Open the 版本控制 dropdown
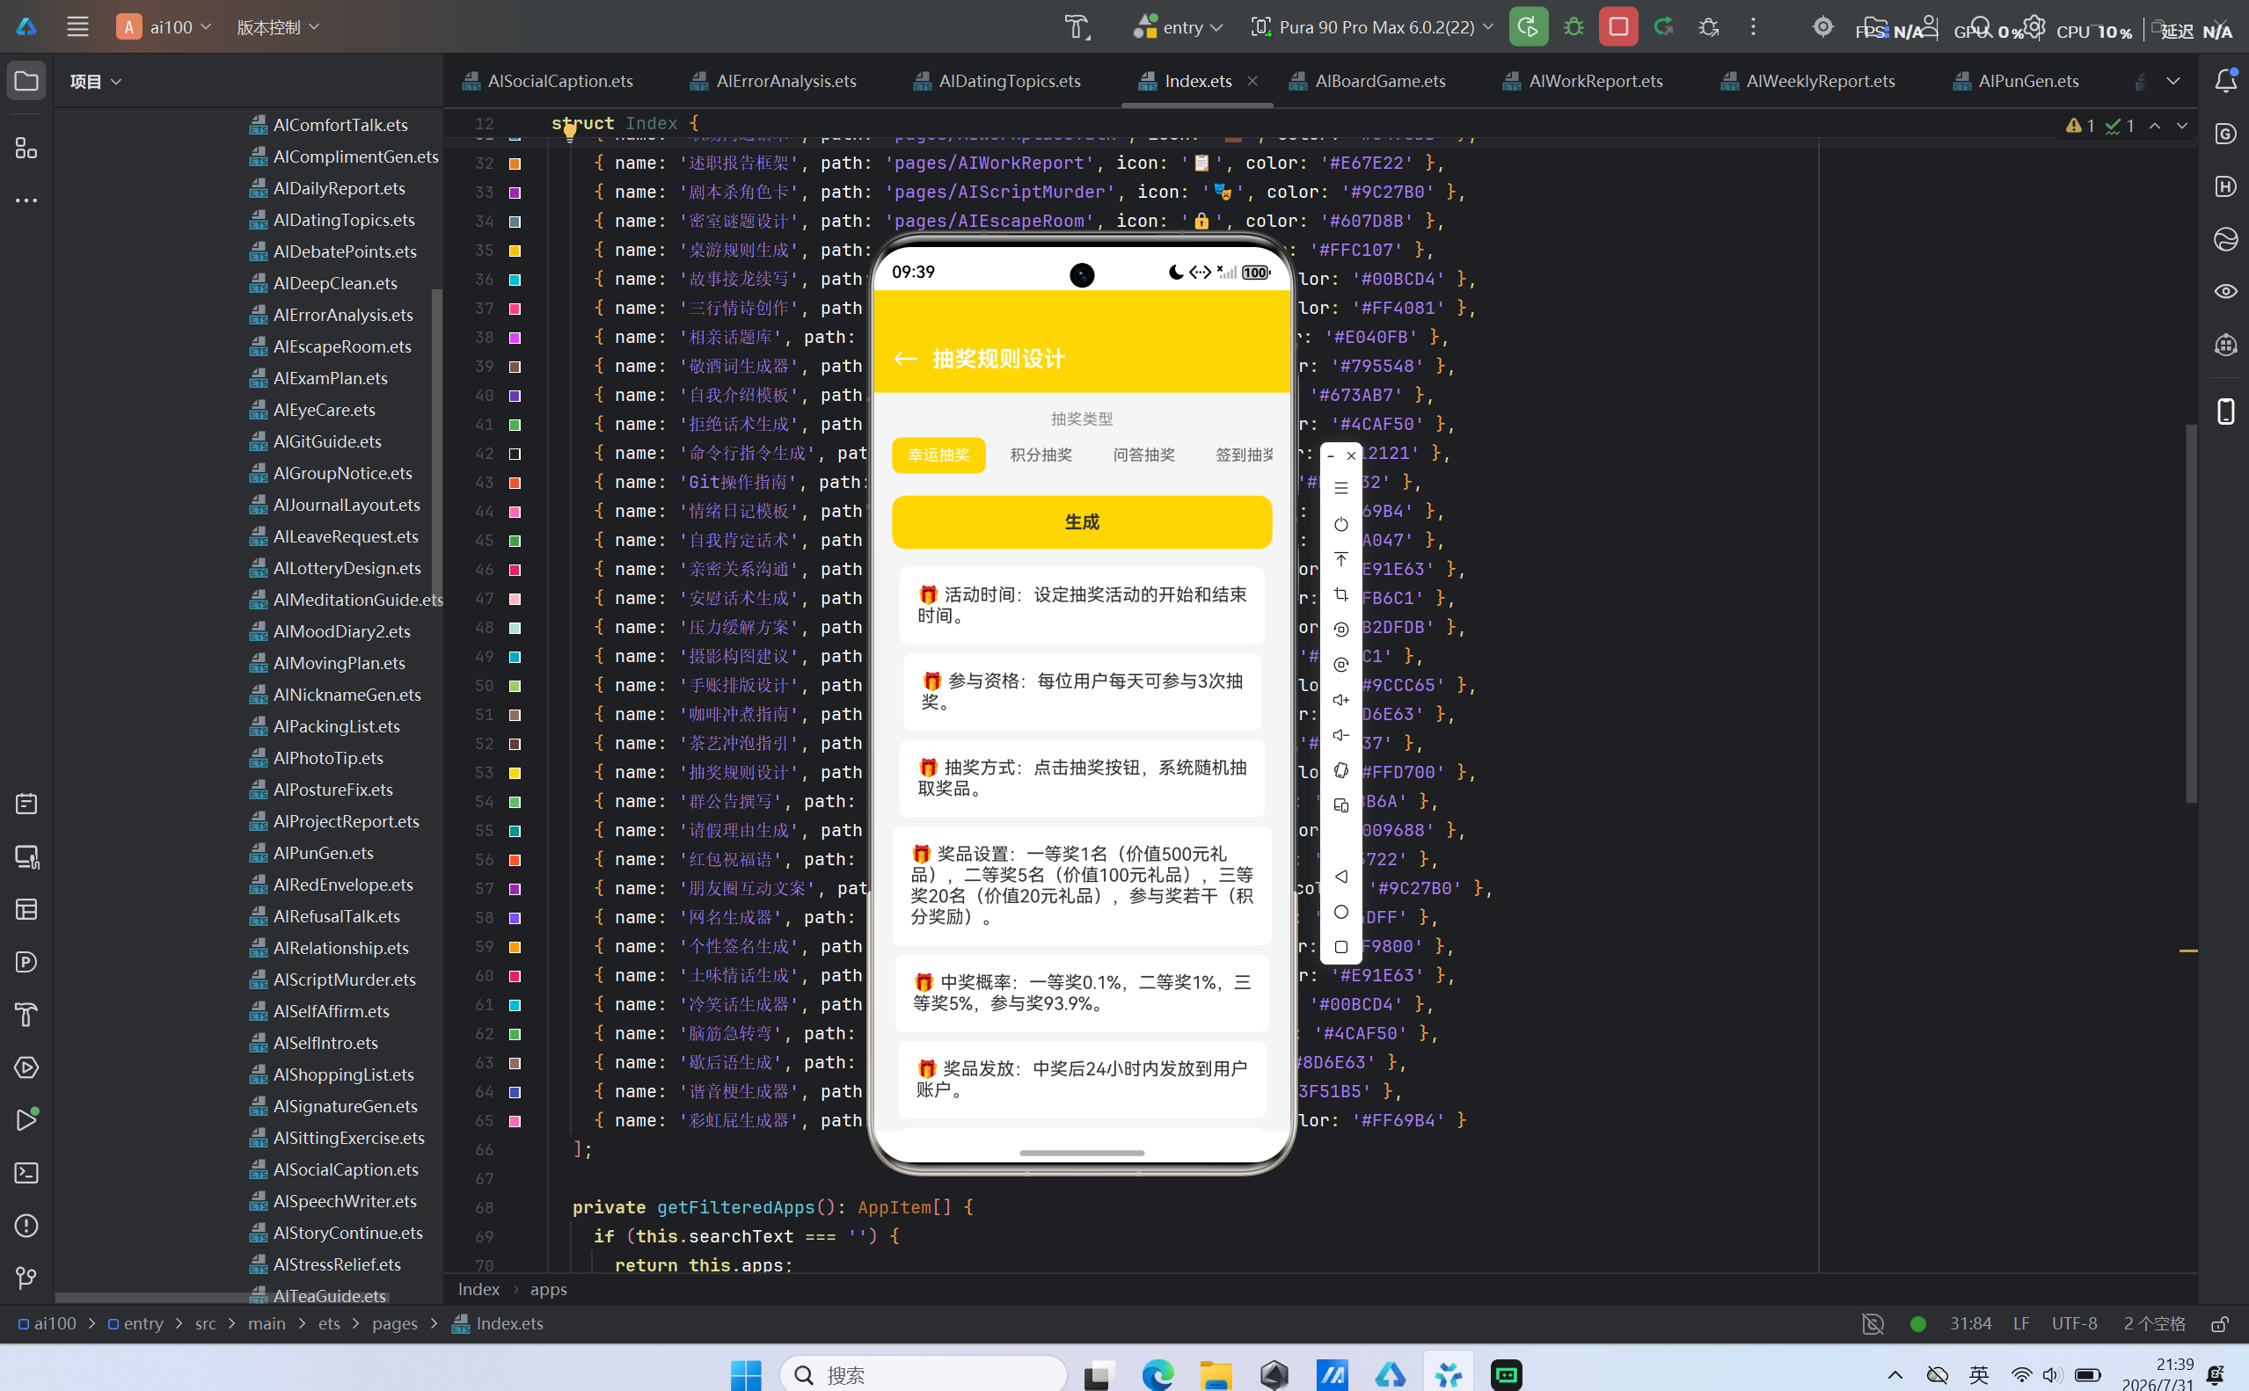The image size is (2249, 1391). [x=278, y=26]
